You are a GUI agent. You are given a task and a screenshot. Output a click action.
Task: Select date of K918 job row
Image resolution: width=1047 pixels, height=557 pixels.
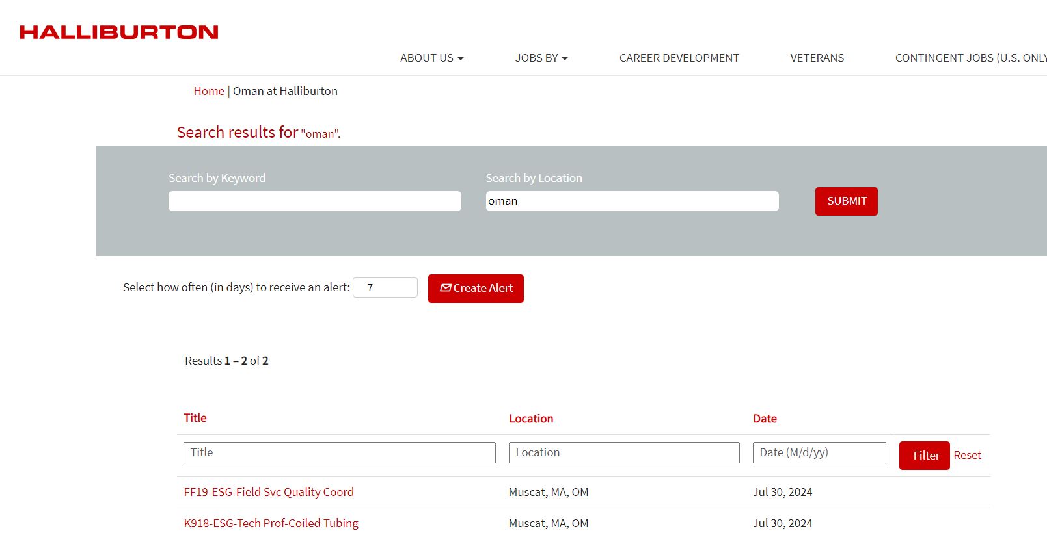[x=783, y=523]
